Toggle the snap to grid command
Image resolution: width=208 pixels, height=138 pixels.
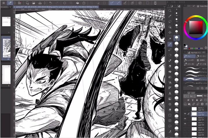pos(125,3)
